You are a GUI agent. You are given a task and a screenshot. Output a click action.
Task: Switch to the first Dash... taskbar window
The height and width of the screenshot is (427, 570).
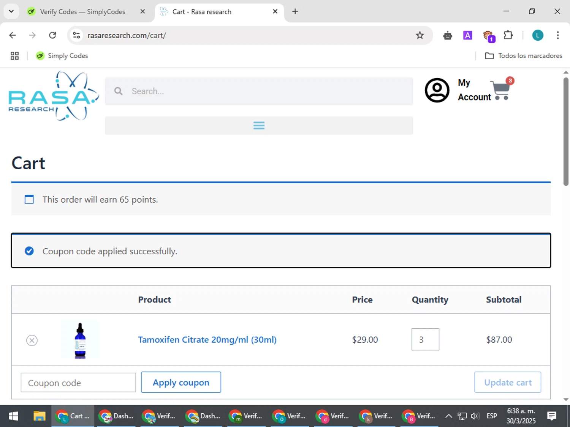click(x=116, y=416)
